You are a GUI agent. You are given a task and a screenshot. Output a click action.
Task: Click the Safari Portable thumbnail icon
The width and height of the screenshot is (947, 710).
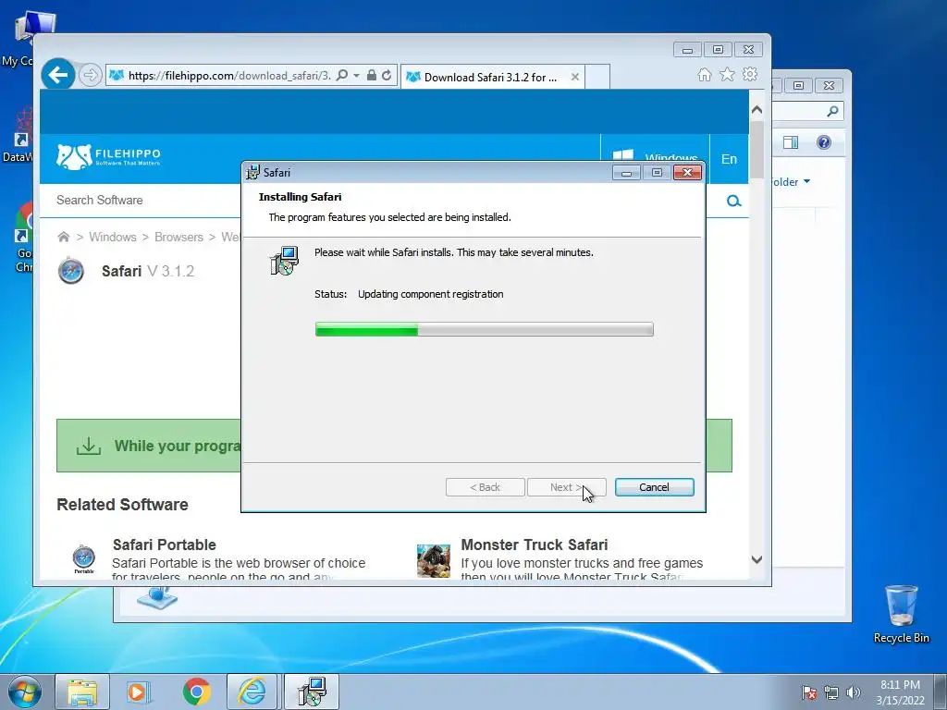[84, 557]
